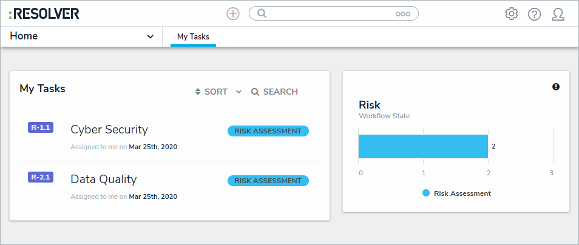Click the Sort arrows control
This screenshot has height=245, width=579.
tap(211, 92)
